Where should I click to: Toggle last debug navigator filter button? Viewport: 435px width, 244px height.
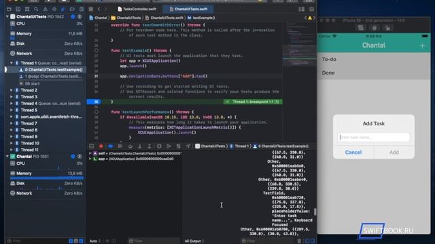click(x=81, y=241)
